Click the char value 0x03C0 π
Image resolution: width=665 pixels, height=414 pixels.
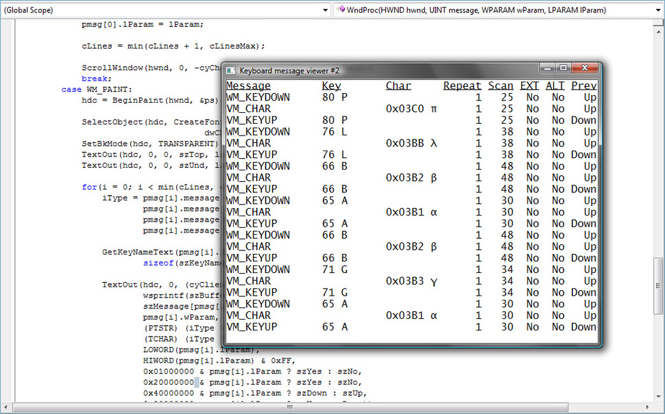click(x=411, y=109)
